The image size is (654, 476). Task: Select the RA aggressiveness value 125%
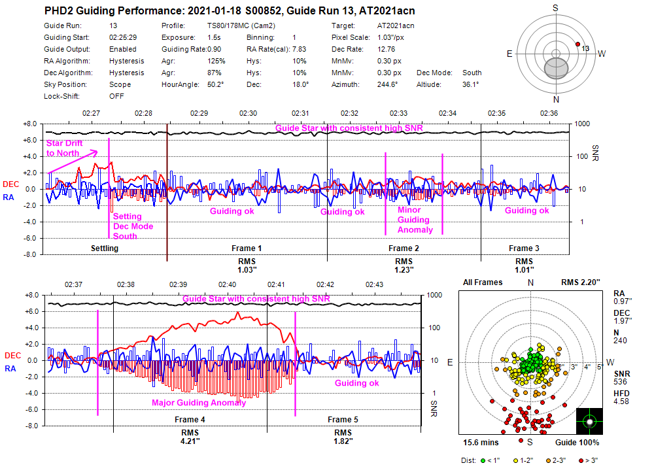coord(216,61)
